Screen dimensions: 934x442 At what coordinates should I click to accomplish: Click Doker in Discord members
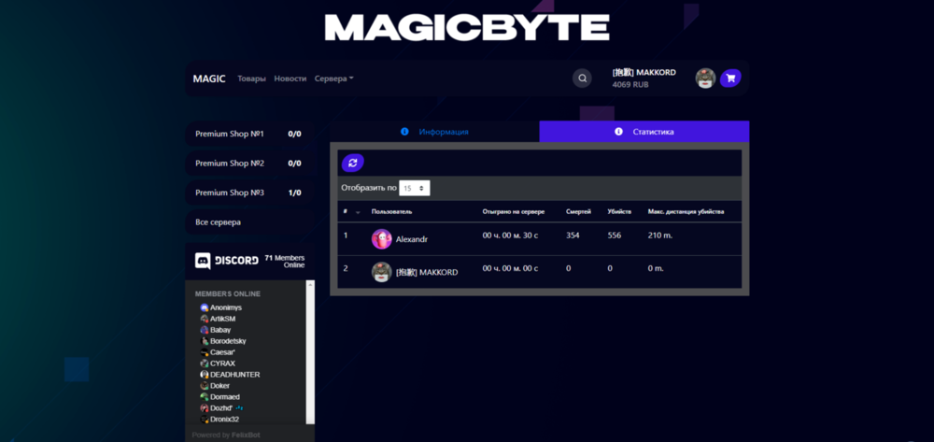tap(219, 386)
